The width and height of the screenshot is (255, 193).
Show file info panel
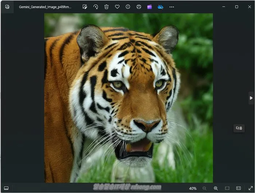[x=128, y=7]
